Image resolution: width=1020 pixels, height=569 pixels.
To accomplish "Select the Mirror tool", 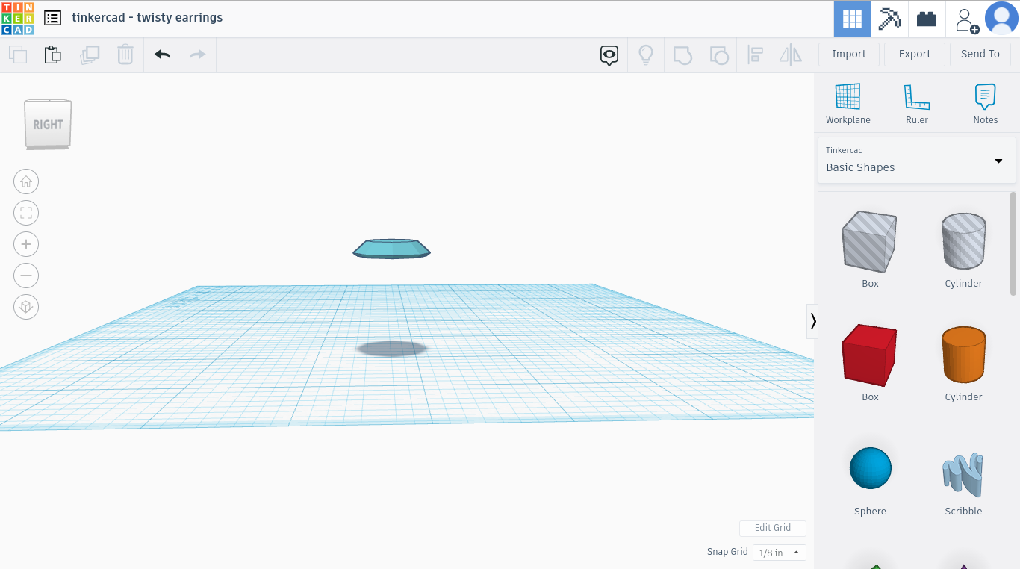I will [x=791, y=54].
